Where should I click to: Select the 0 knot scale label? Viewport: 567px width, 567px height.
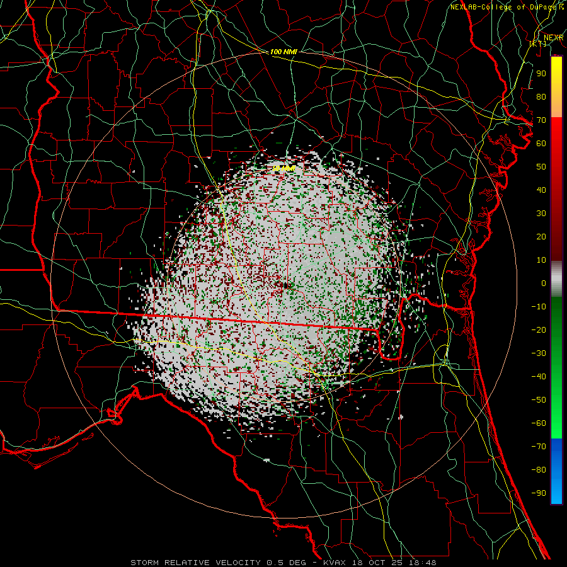coord(544,283)
